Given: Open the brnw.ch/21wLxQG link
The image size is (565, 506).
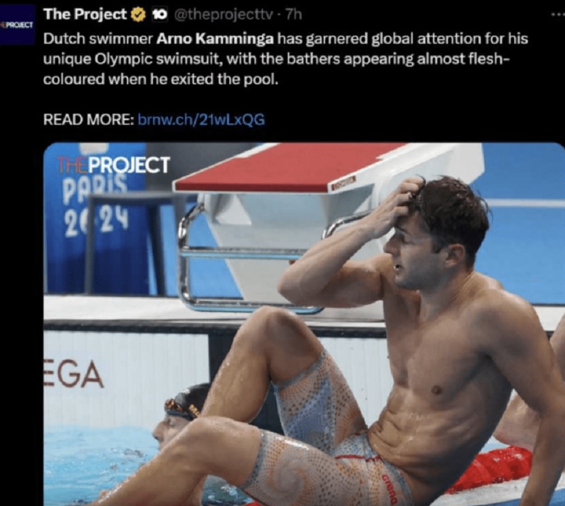Looking at the screenshot, I should pyautogui.click(x=202, y=119).
